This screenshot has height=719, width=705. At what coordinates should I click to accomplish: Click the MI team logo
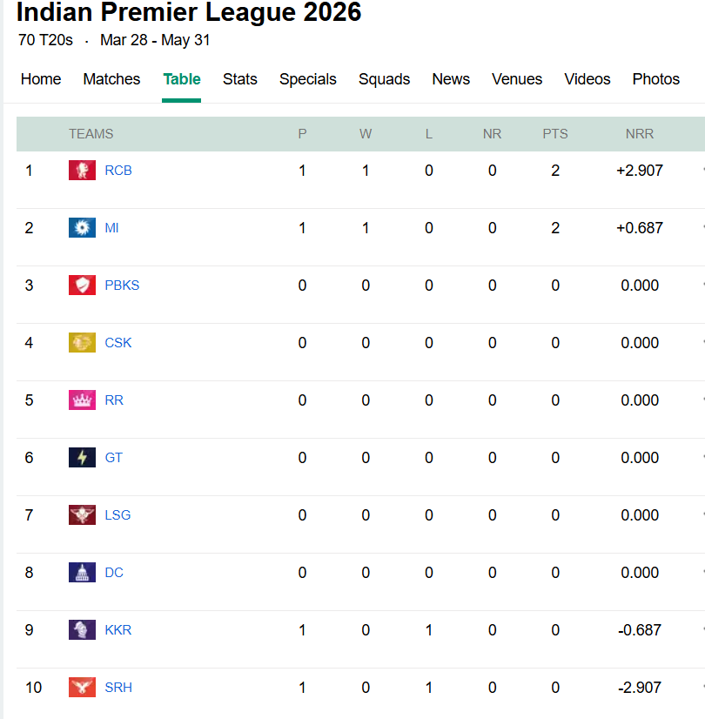(82, 227)
